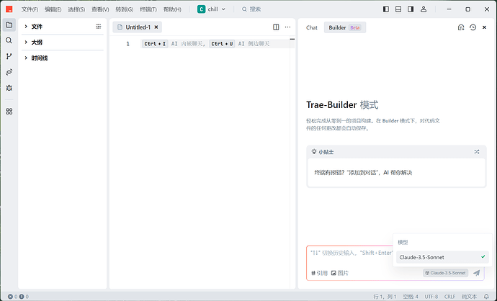Click 行 1, 列 1 cursor position status

click(x=385, y=297)
